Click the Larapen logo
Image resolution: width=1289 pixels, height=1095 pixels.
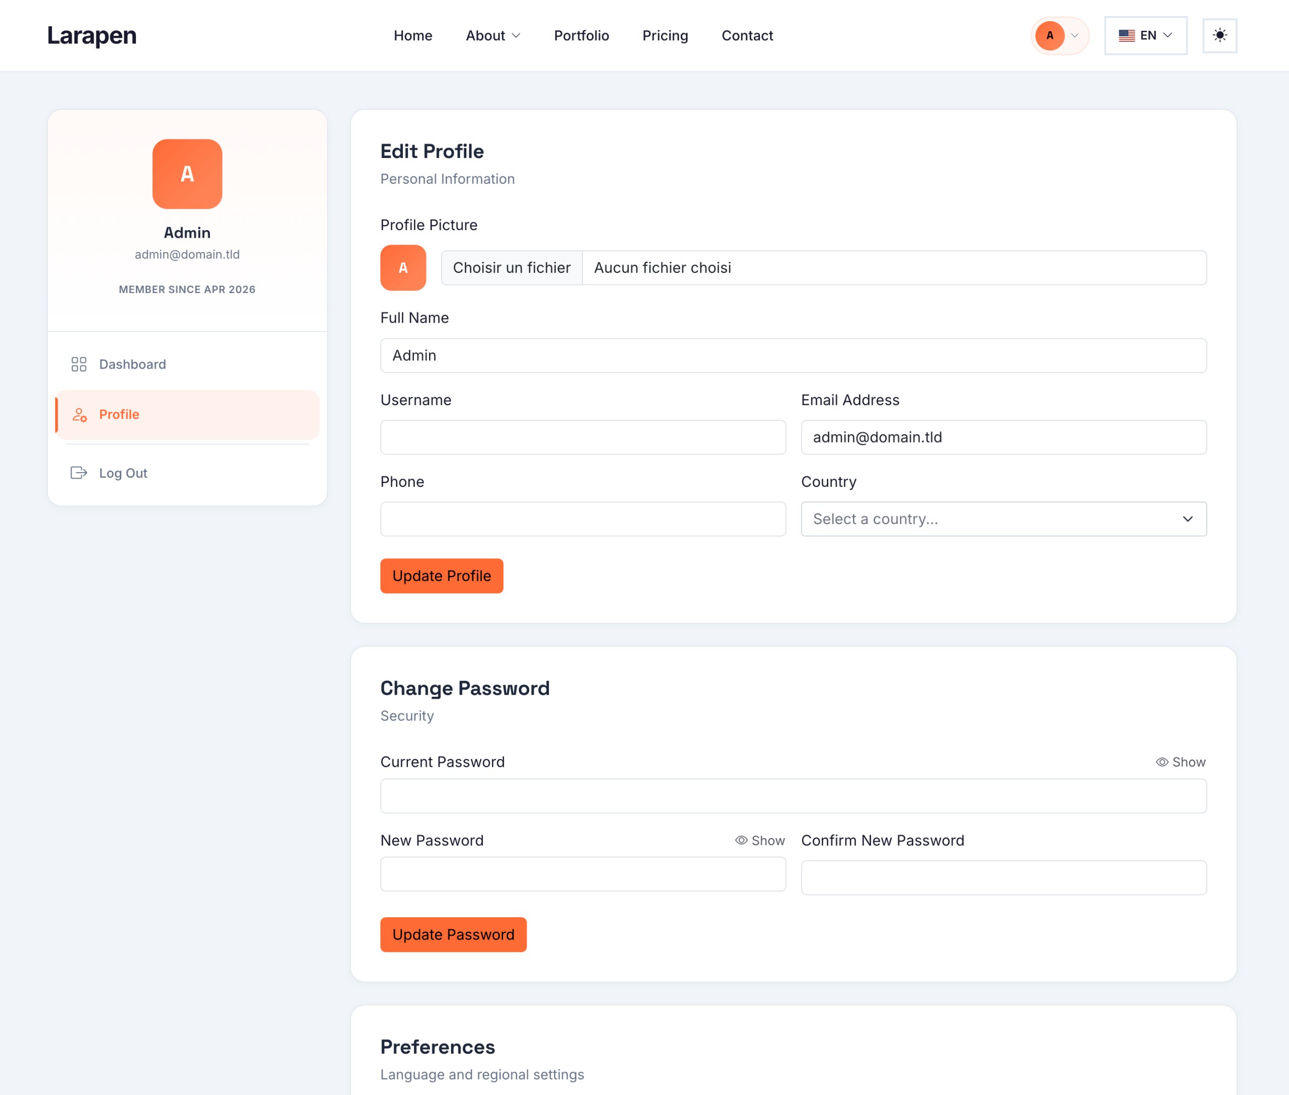tap(92, 35)
